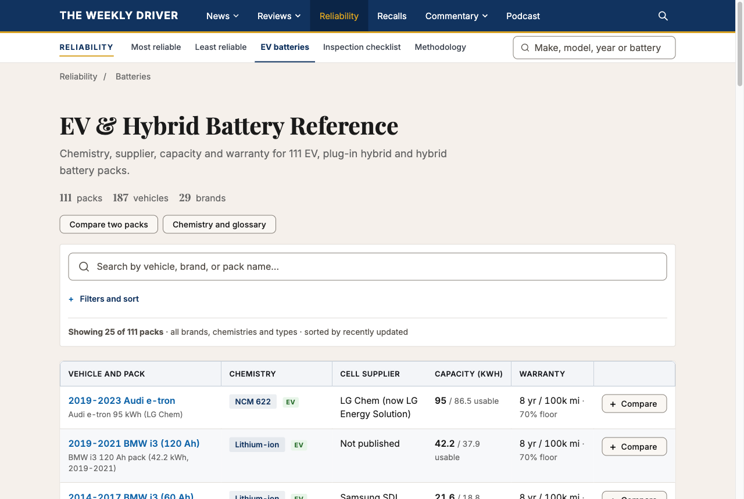The height and width of the screenshot is (499, 744).
Task: Click the Reliability section heading link
Action: (x=87, y=48)
